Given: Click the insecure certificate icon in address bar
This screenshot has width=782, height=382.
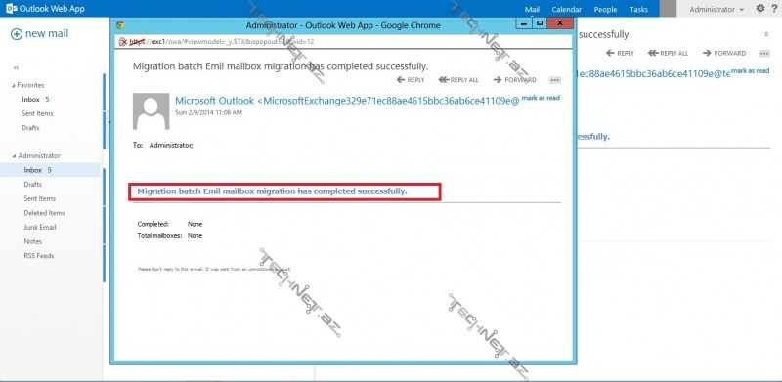Looking at the screenshot, I should pos(123,42).
